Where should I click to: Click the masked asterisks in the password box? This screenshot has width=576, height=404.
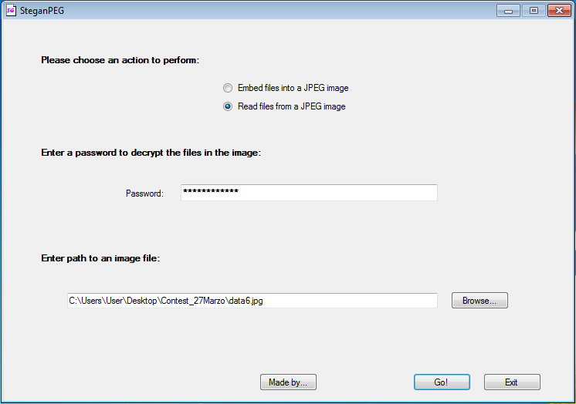click(x=211, y=190)
